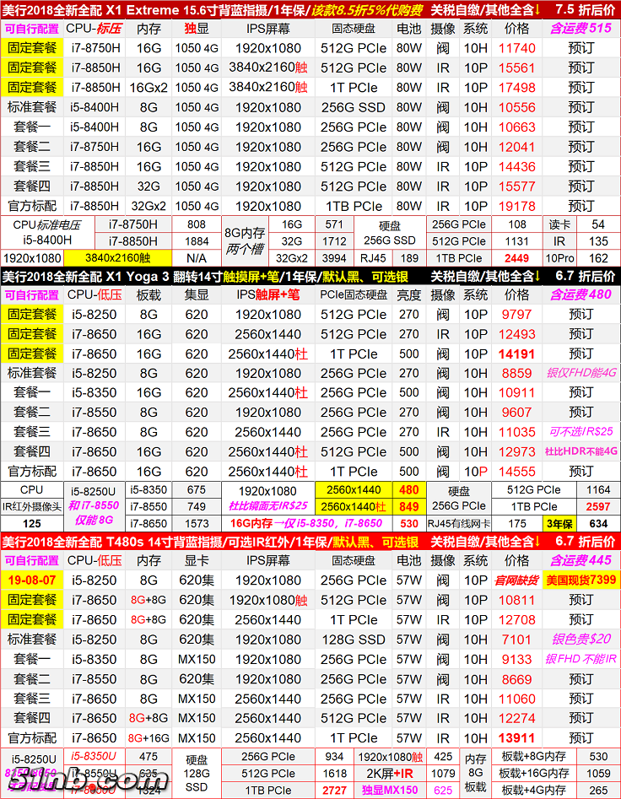
Task: Click the 杜比HDR不能4G note
Action: [580, 451]
